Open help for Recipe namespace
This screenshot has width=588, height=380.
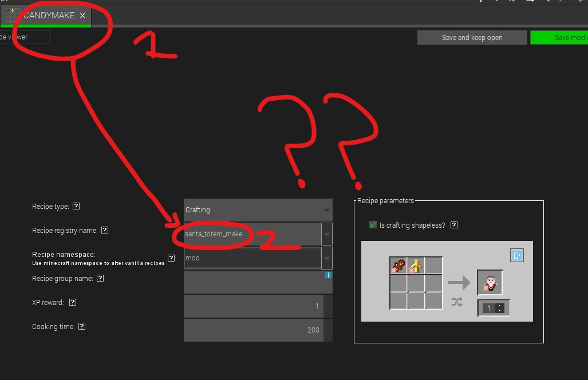pyautogui.click(x=171, y=258)
